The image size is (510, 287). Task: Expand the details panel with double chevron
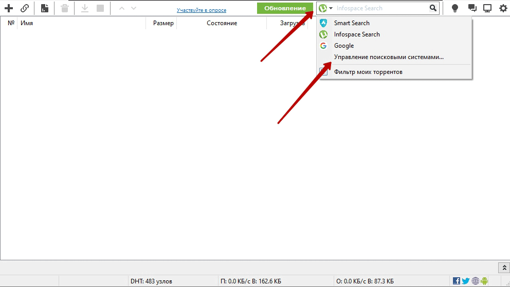tap(503, 267)
